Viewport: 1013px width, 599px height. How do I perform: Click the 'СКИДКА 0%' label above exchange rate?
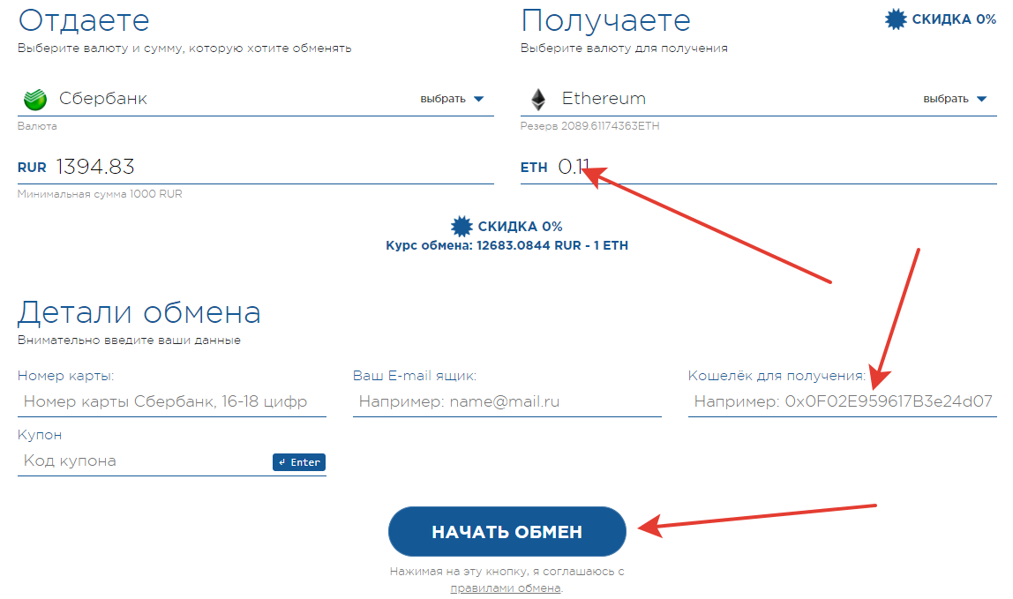[x=520, y=227]
